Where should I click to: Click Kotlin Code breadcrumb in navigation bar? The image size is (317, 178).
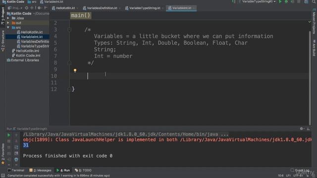[13, 1]
